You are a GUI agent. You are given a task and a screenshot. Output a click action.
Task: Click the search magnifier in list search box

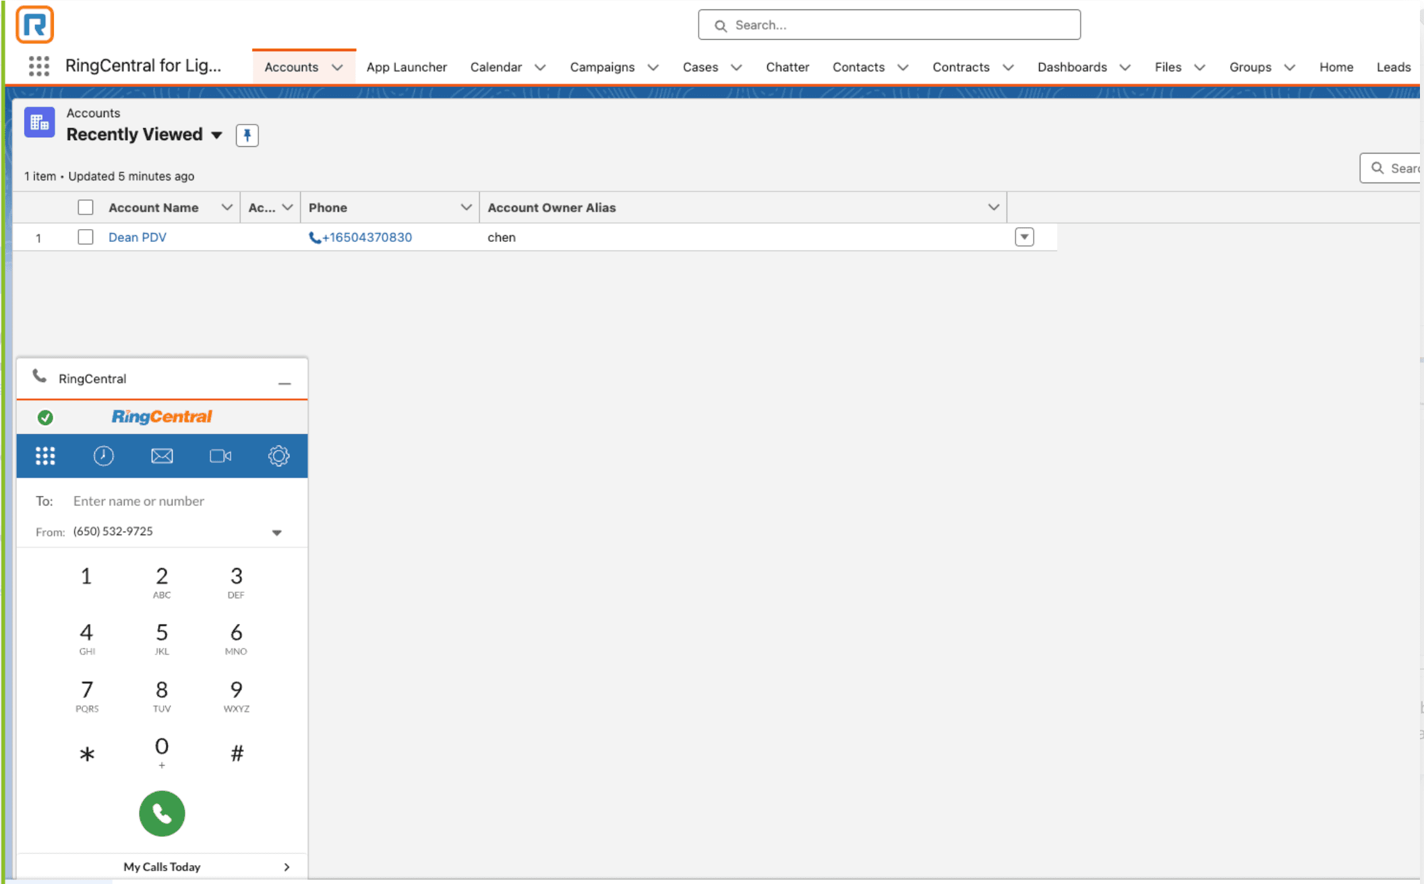point(1377,168)
